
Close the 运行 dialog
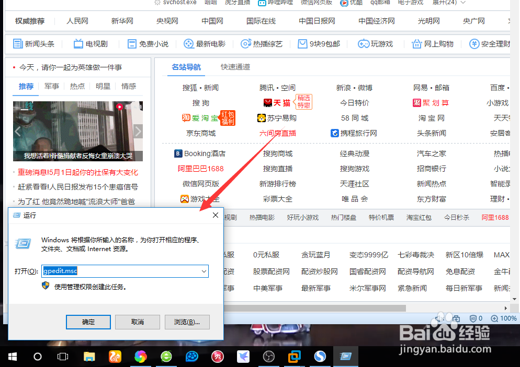click(x=216, y=215)
